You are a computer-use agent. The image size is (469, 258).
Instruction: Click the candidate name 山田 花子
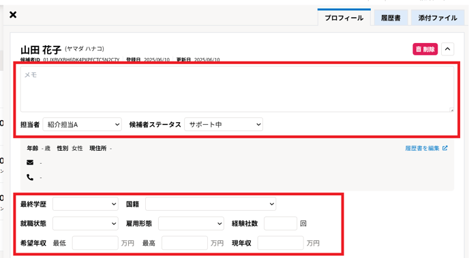click(x=41, y=50)
